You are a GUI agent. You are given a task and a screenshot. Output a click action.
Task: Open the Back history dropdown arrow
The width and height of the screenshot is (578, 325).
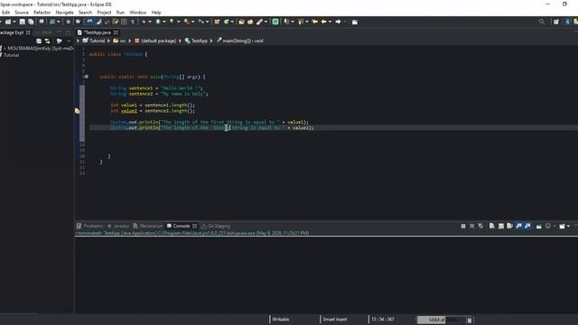(x=330, y=22)
